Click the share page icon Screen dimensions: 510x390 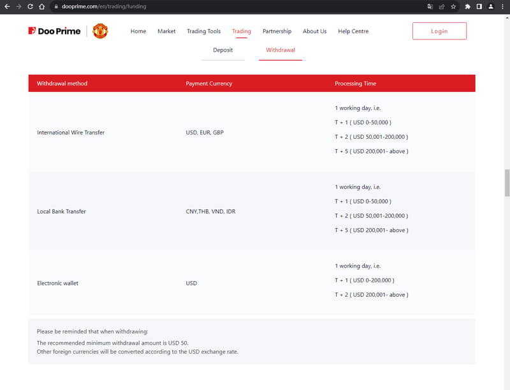pos(442,6)
